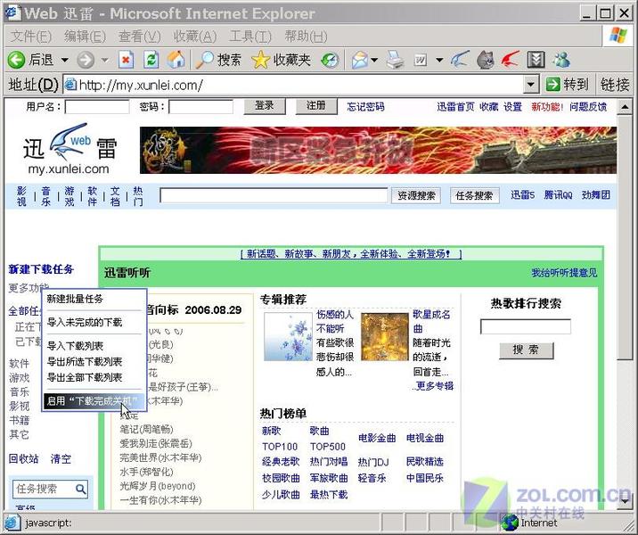638x535 pixels.
Task: Click the 搜 索 hot song search button
Action: coord(526,350)
